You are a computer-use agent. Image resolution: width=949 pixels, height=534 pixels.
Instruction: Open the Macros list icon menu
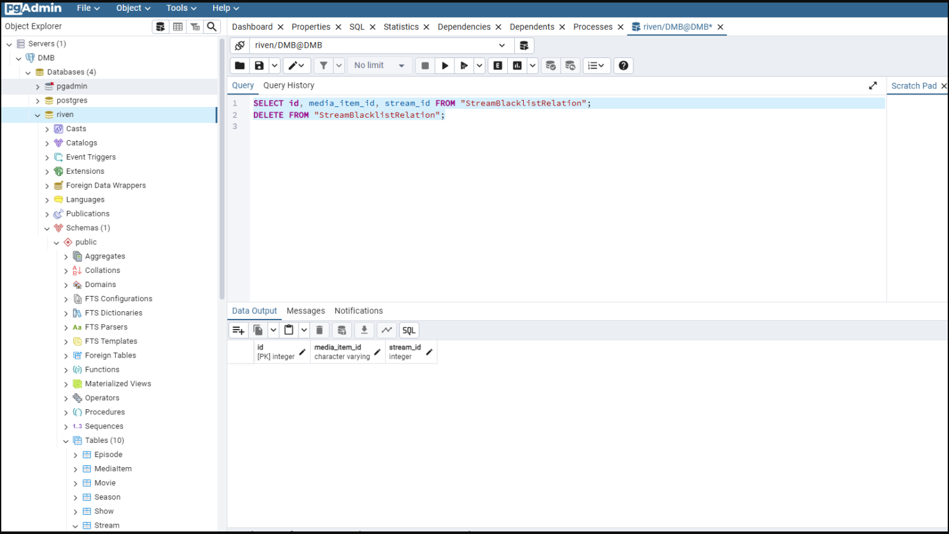tap(596, 66)
